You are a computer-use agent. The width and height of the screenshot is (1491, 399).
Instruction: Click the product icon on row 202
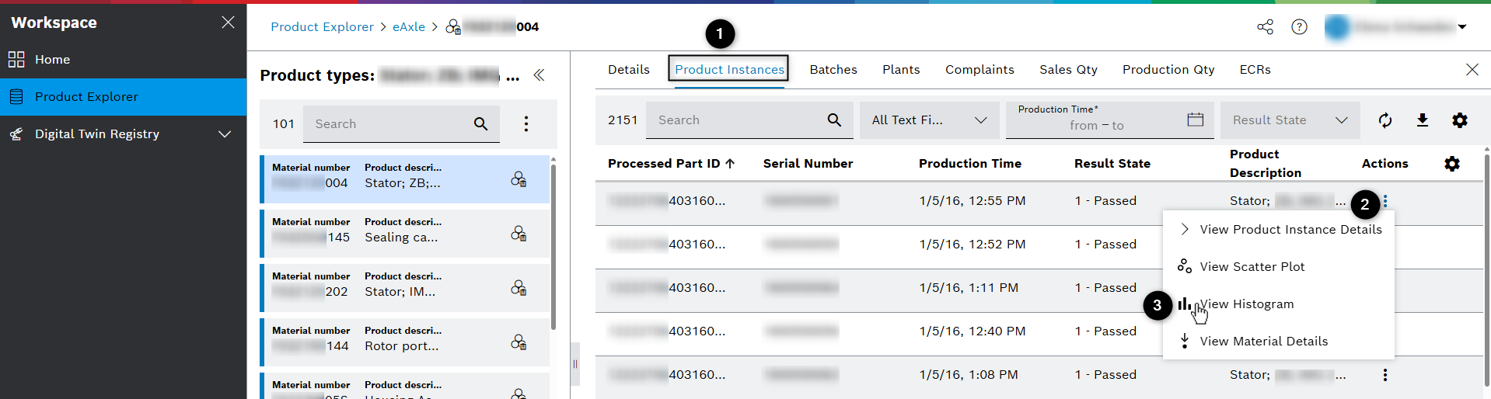click(x=519, y=288)
